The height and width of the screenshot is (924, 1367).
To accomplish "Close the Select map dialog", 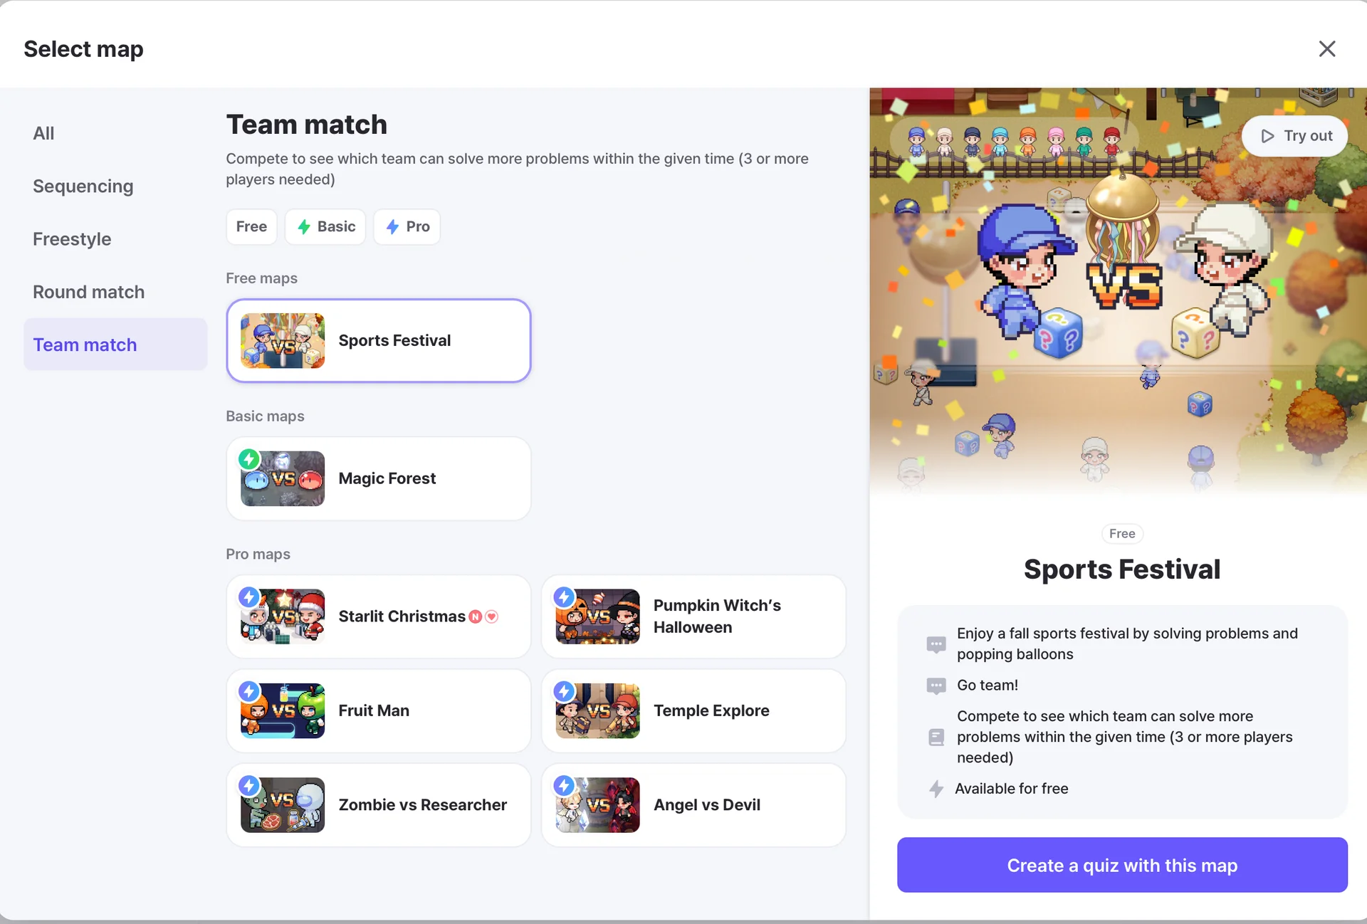I will pos(1326,48).
